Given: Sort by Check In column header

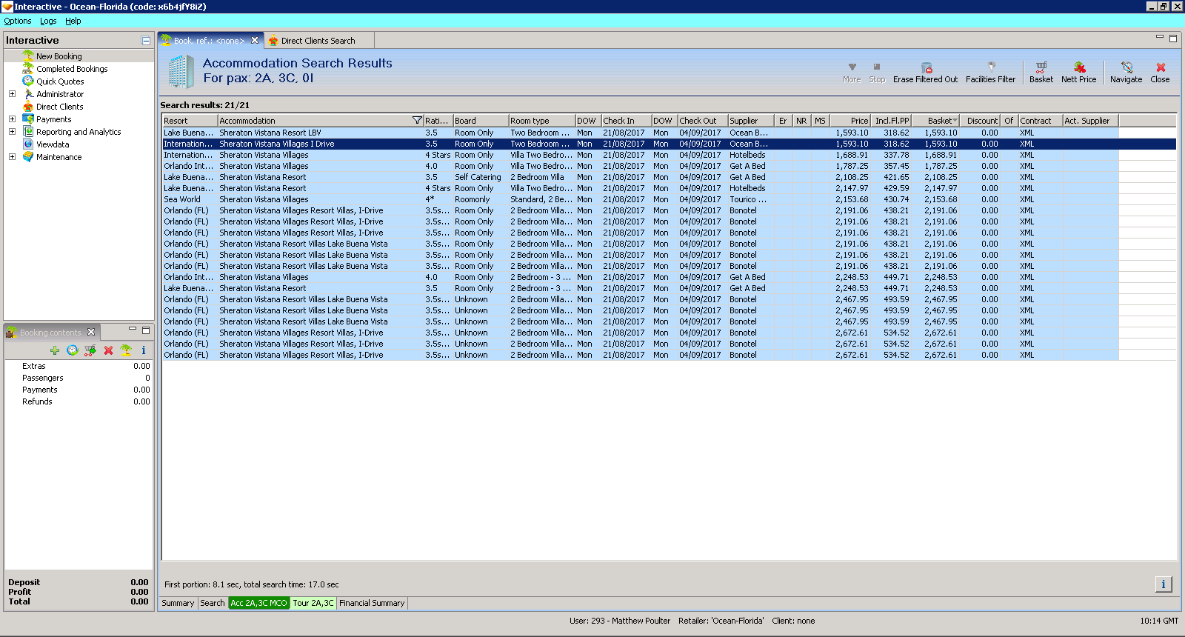Looking at the screenshot, I should tap(627, 120).
